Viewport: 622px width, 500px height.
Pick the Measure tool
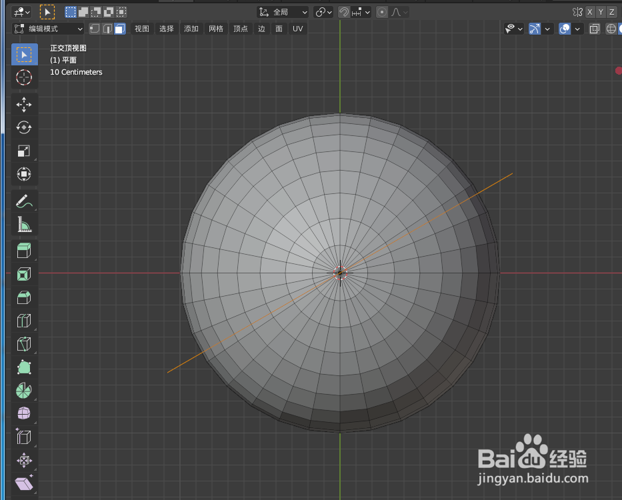point(24,225)
